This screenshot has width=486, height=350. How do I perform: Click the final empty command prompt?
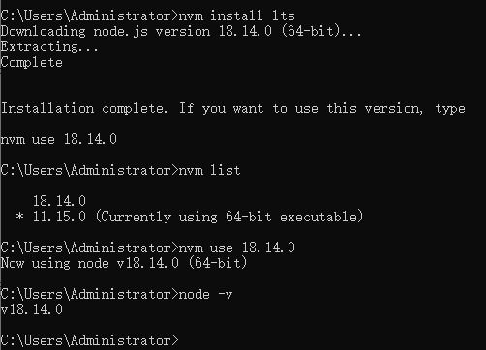pos(89,340)
